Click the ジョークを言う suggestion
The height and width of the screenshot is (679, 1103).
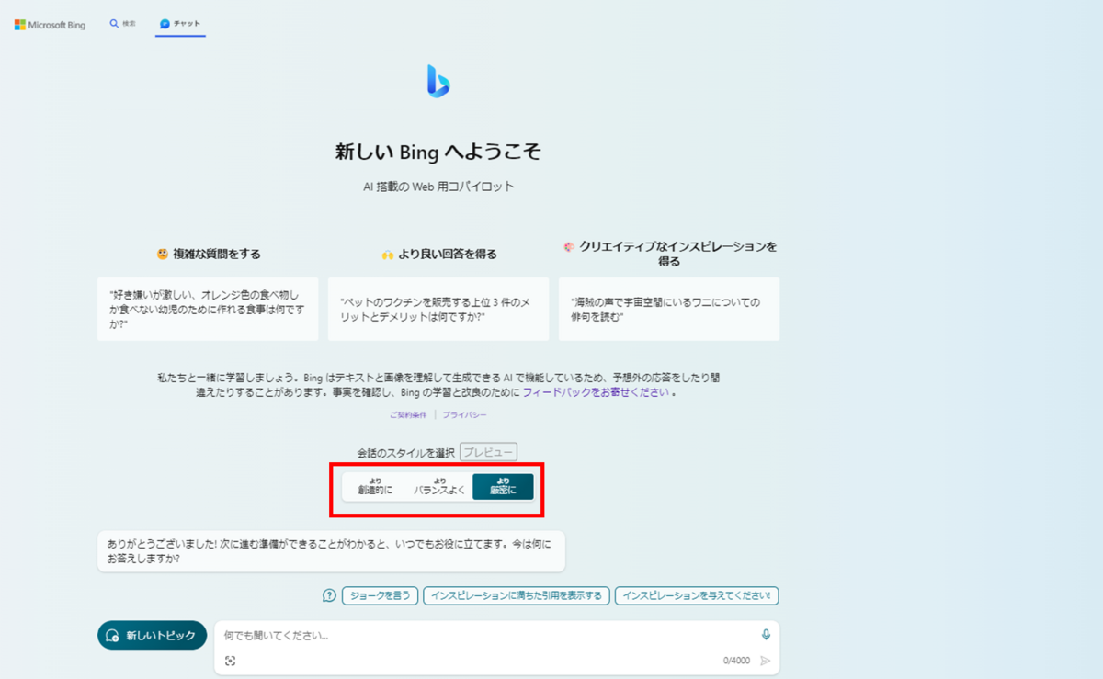coord(381,595)
